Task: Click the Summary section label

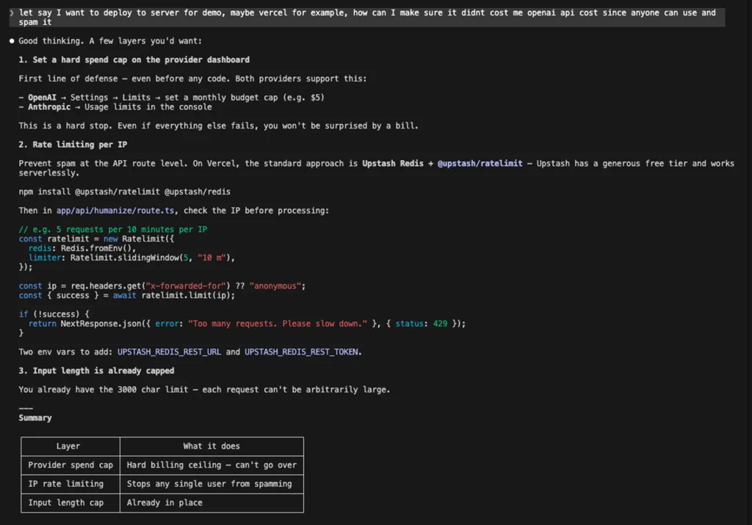Action: tap(35, 417)
